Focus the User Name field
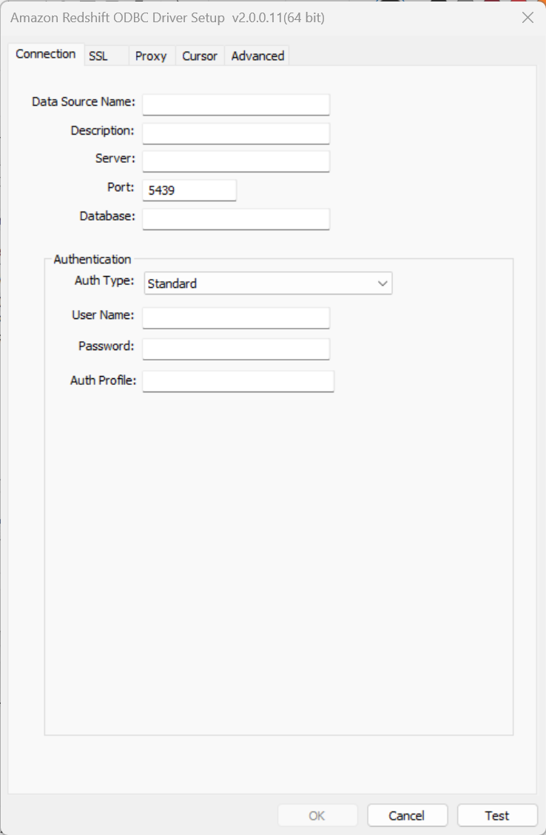 [x=235, y=318]
